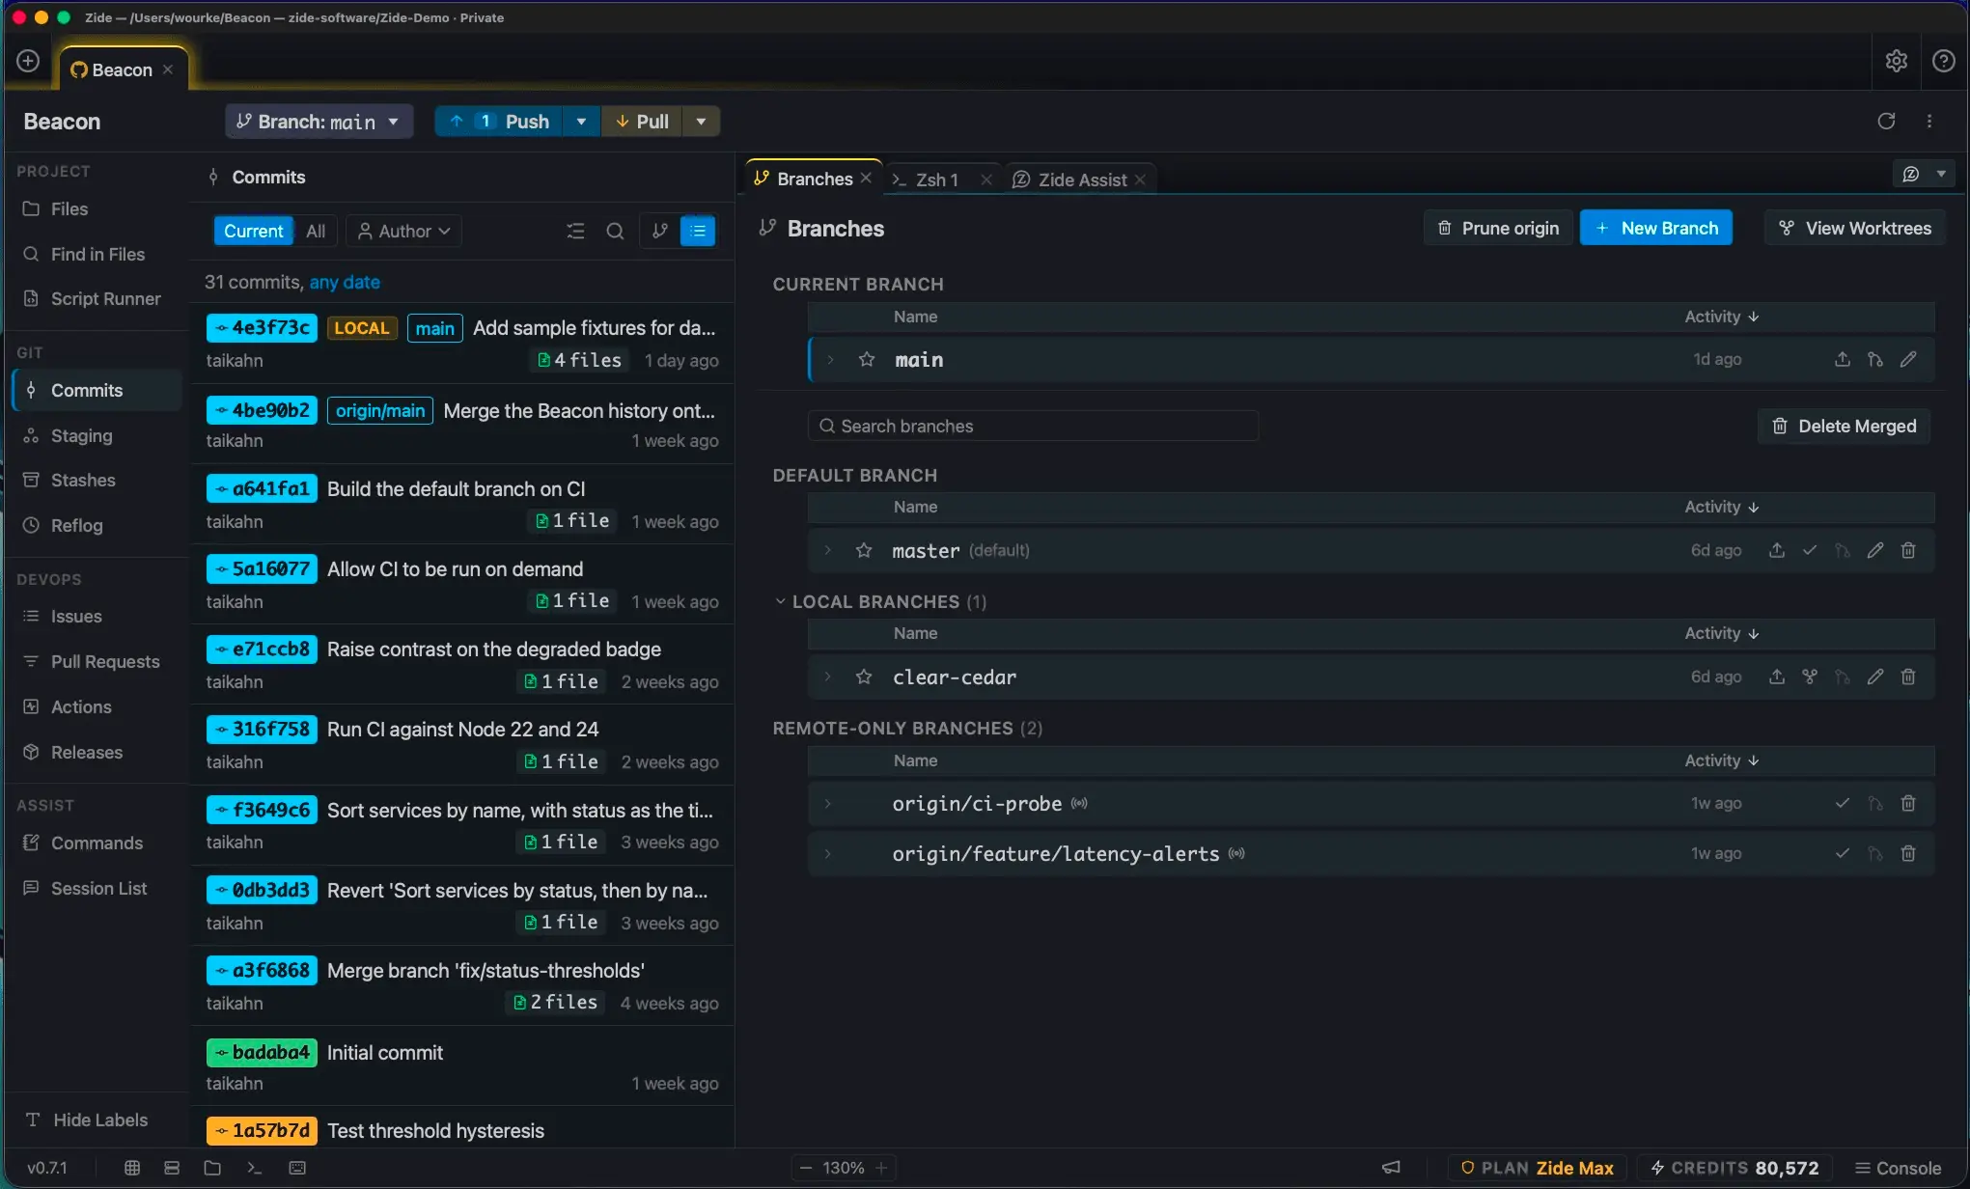This screenshot has width=1970, height=1189.
Task: Delete the clear-cedar branch with trash icon
Action: pos(1908,677)
